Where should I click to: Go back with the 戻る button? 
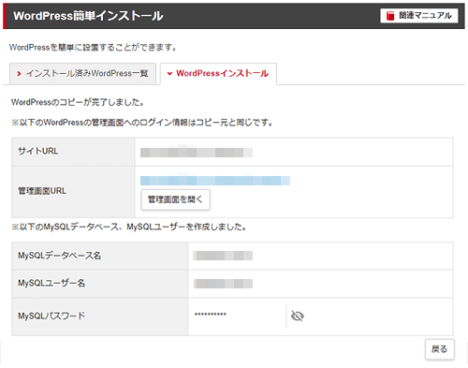pos(440,349)
